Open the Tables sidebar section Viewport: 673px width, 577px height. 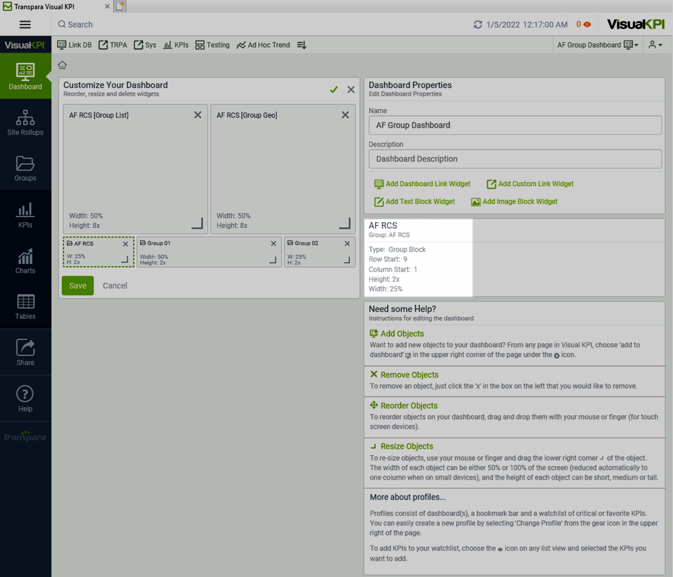25,307
